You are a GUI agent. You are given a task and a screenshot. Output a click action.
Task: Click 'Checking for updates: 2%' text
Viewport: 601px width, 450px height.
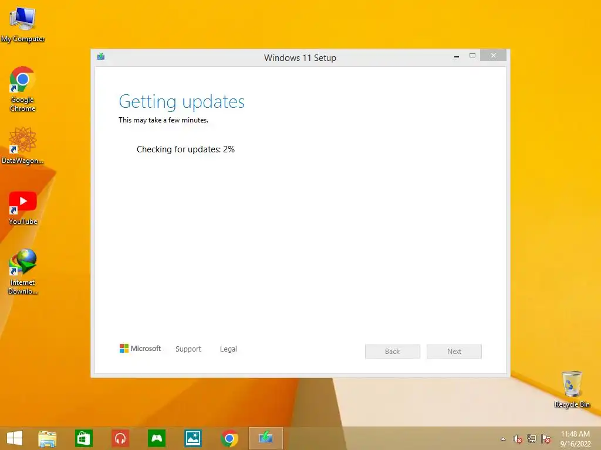(x=185, y=149)
